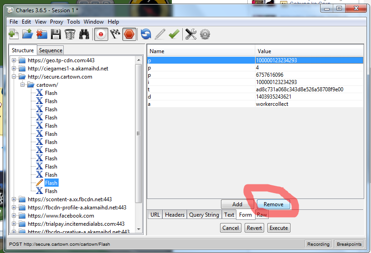
Task: Open the File menu
Action: pyautogui.click(x=14, y=22)
